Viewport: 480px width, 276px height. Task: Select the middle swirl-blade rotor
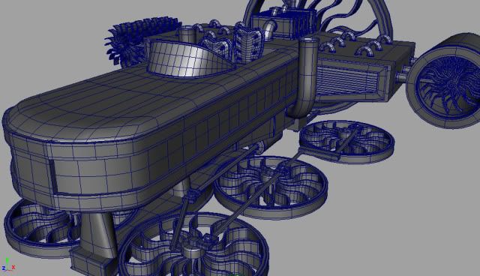[271, 187]
